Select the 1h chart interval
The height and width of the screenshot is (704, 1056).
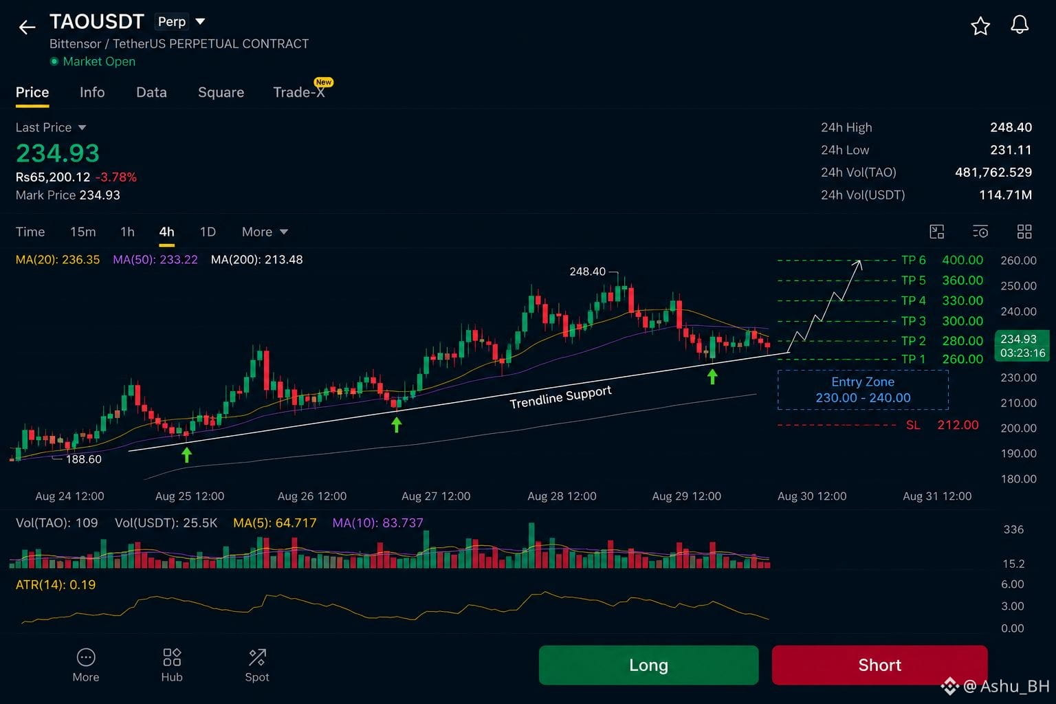pyautogui.click(x=127, y=232)
